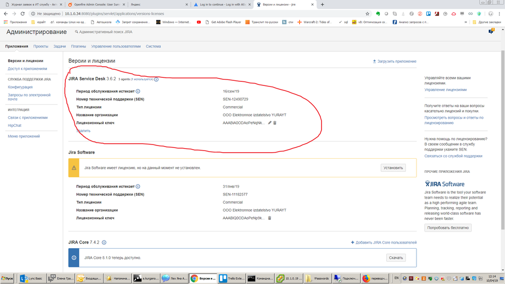Image resolution: width=505 pixels, height=284 pixels.
Task: Open Связи с приложениями in sidebar
Action: pyautogui.click(x=28, y=118)
